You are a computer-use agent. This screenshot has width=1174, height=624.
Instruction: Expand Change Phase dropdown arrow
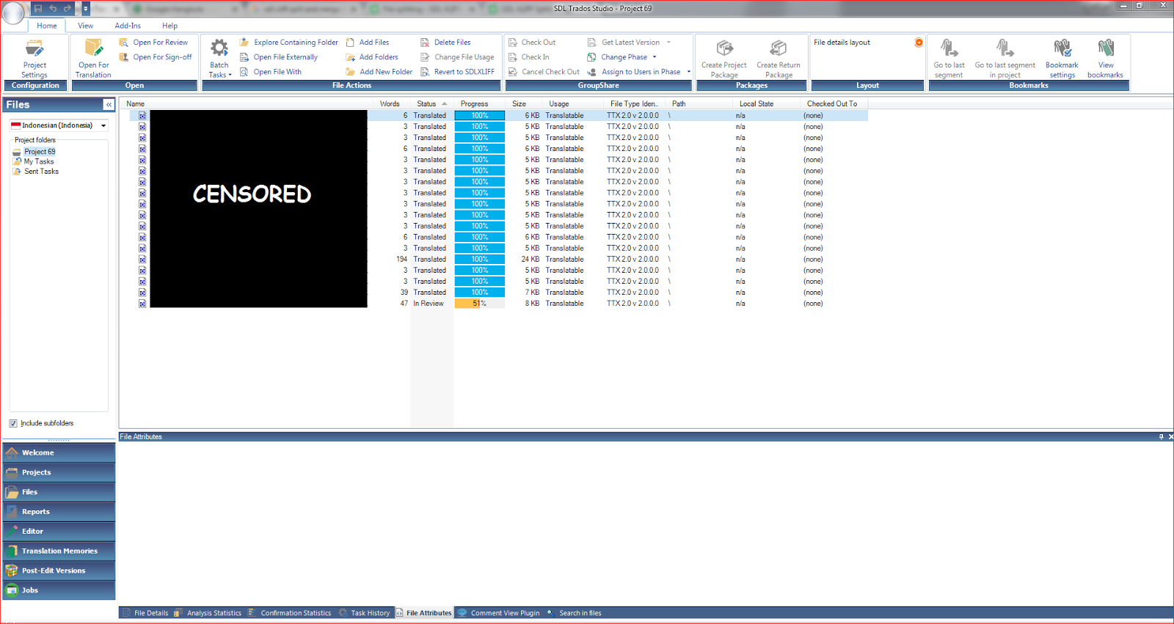(655, 57)
